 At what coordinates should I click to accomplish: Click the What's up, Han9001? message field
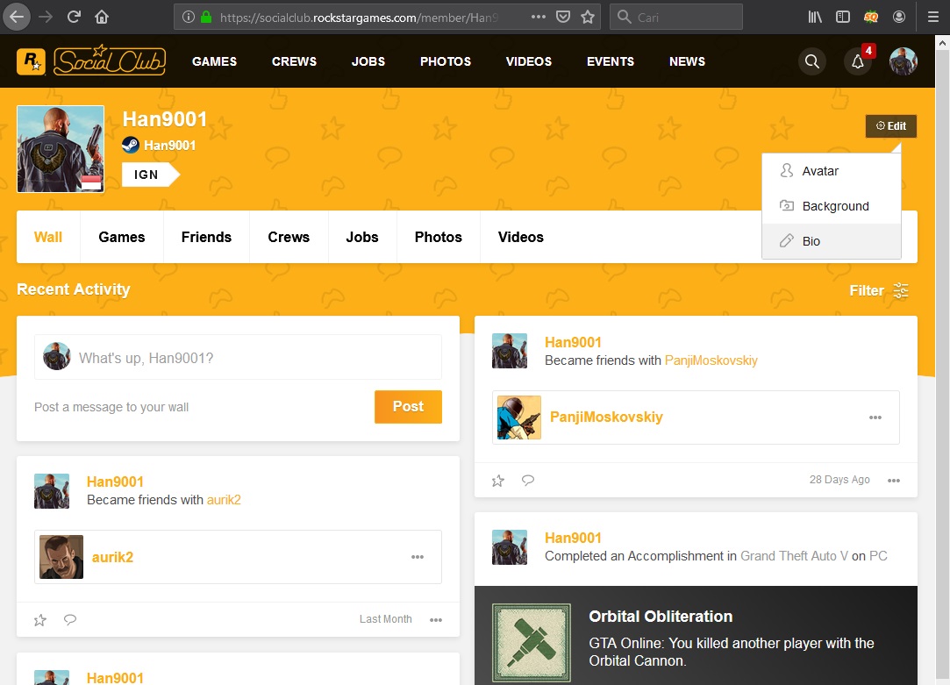click(x=238, y=357)
